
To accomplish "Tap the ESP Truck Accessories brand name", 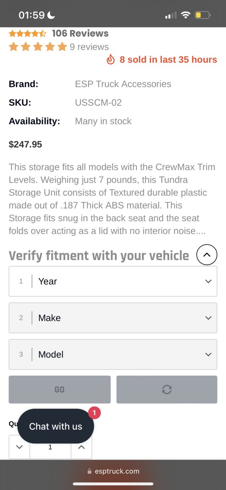I will (123, 84).
